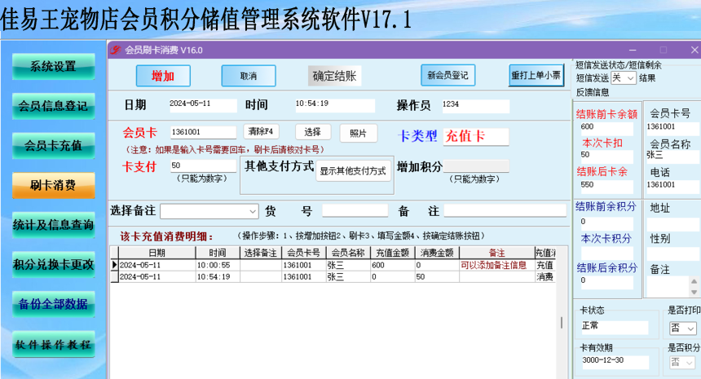Click the 卡类型 field showing 充值卡
Screen dimensions: 701x379
click(476, 137)
